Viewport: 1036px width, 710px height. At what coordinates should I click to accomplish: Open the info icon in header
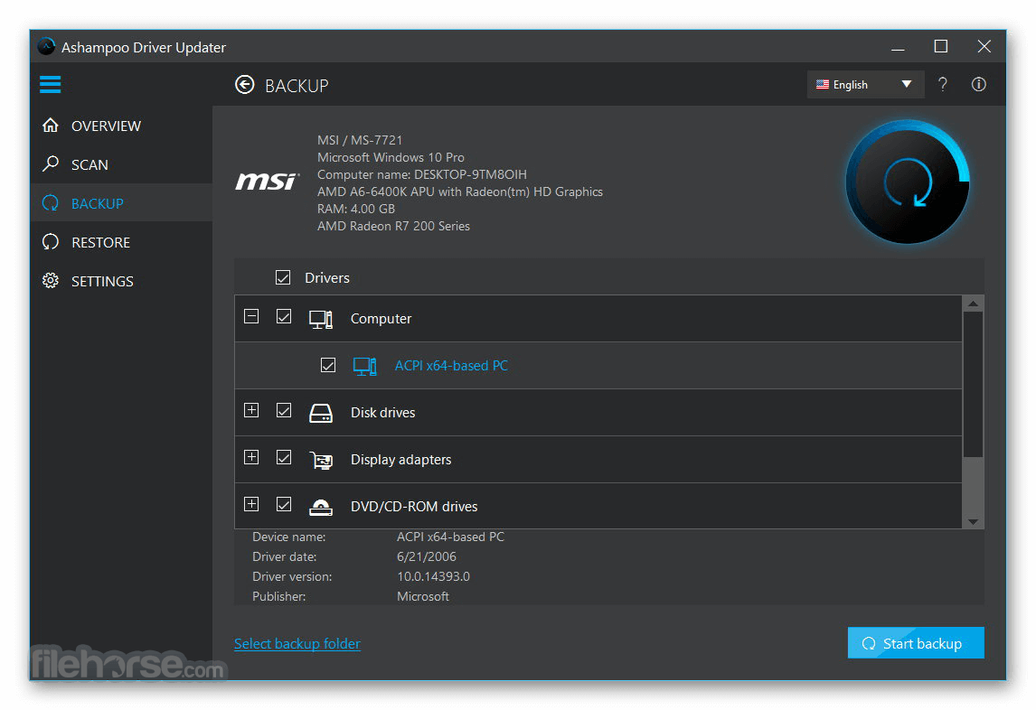(x=978, y=85)
